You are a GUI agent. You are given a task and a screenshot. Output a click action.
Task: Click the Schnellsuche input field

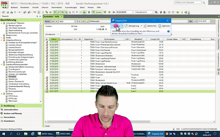pyautogui.click(x=86, y=34)
